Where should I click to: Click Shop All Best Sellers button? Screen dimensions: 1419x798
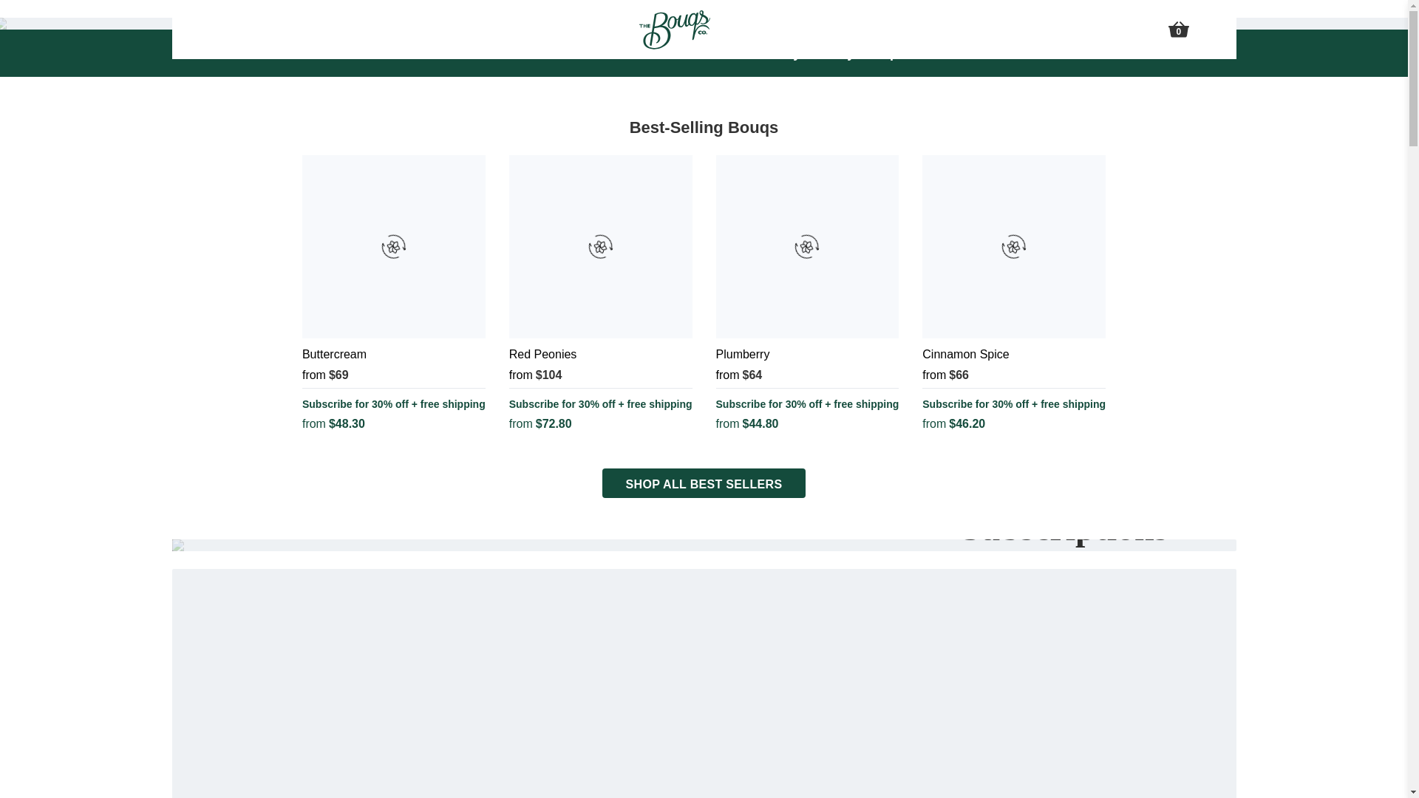click(704, 483)
